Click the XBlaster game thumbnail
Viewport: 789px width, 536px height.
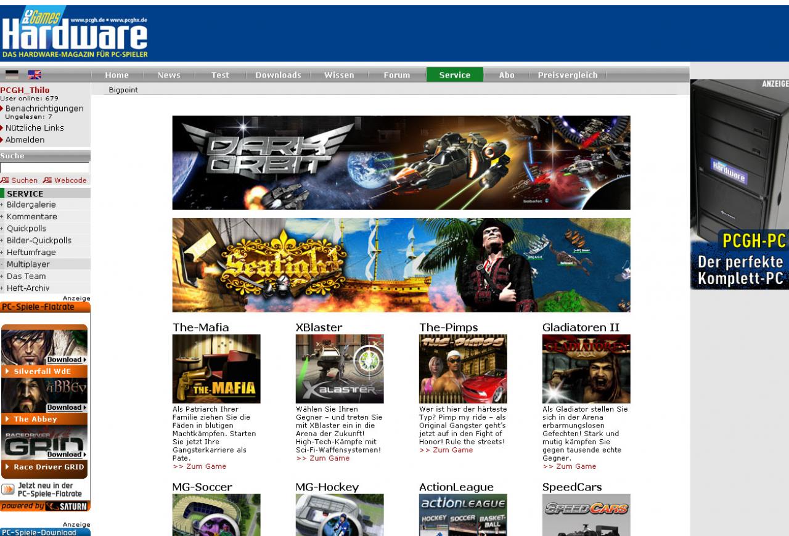[x=340, y=369]
